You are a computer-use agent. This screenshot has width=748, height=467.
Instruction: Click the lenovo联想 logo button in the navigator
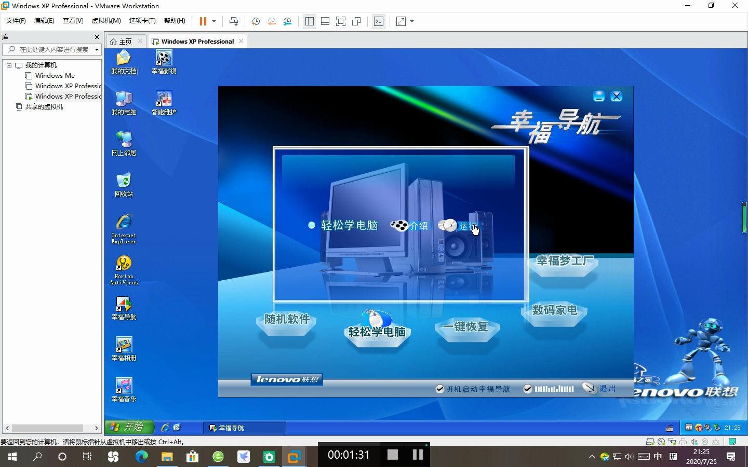[x=287, y=379]
